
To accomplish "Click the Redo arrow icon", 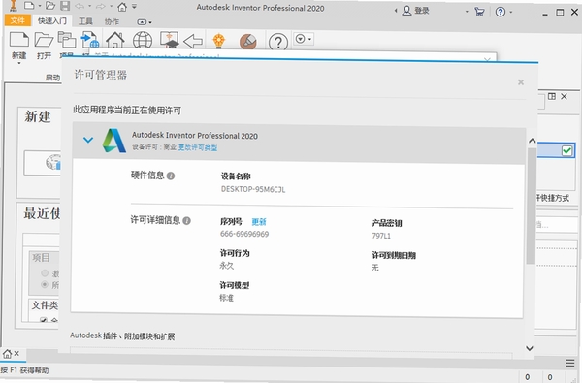I will click(x=101, y=6).
